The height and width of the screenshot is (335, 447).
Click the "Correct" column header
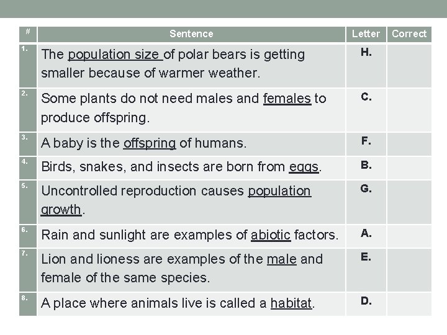click(409, 33)
